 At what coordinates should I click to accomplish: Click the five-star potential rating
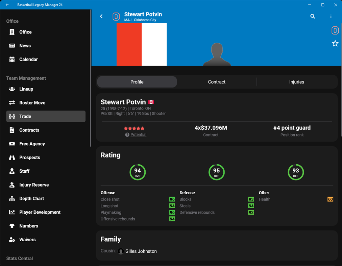[134, 128]
